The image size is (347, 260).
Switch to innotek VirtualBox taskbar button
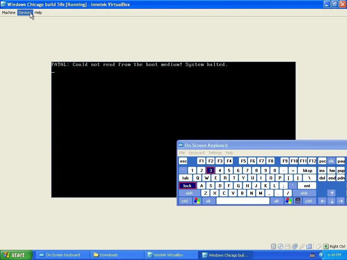[171, 255]
